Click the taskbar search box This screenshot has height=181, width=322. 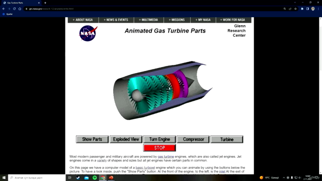(x=37, y=177)
